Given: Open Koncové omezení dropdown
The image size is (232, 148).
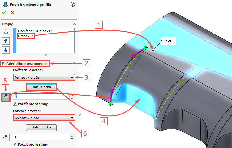Looking at the screenshot, I should click(x=44, y=118).
